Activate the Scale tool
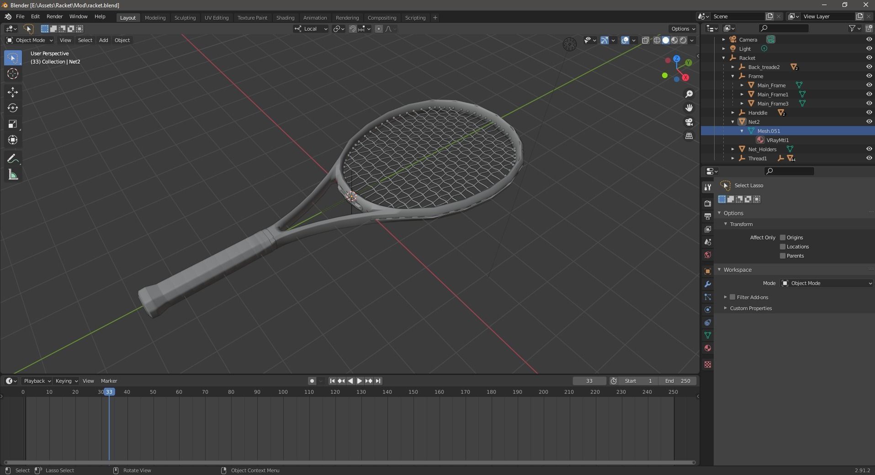Screen dimensions: 875x475 13,124
